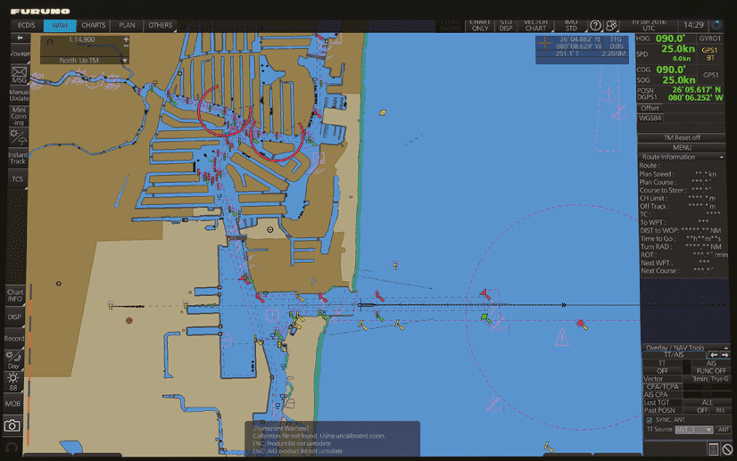The height and width of the screenshot is (461, 737).
Task: Toggle Past POSN REL mode
Action: 720,410
